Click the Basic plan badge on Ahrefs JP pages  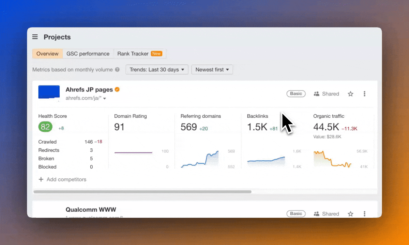tap(296, 94)
